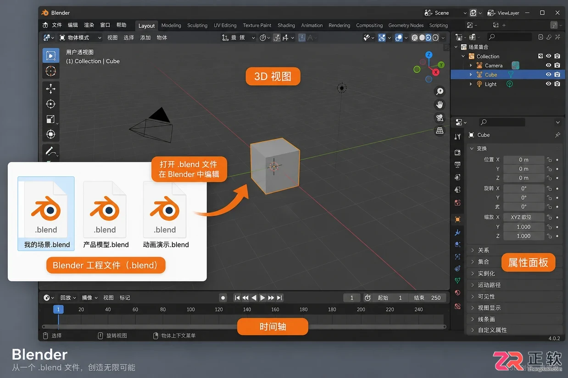Toggle Cube visibility eye in outliner
568x378 pixels.
pyautogui.click(x=548, y=75)
